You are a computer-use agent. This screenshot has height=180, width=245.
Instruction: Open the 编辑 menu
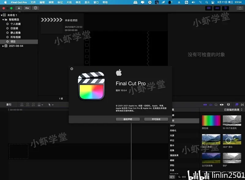coord(42,2)
